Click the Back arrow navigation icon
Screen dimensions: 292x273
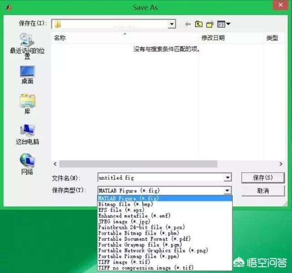(188, 24)
